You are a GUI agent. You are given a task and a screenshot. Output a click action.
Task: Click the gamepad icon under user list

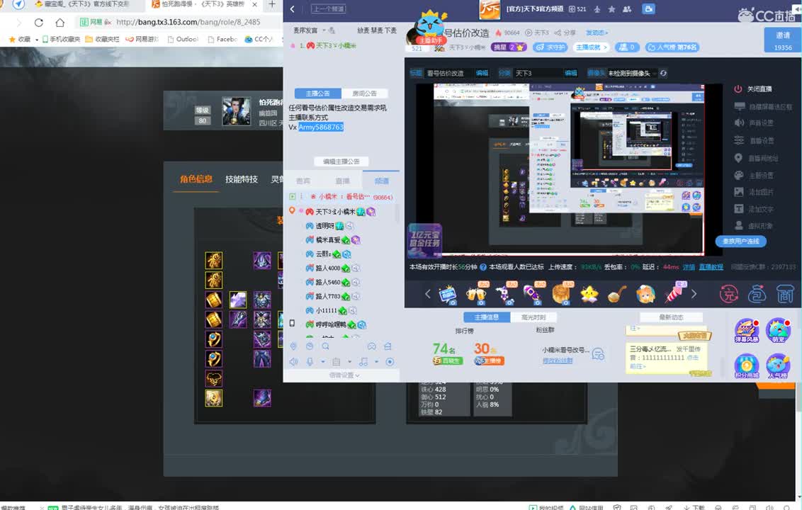(x=372, y=346)
